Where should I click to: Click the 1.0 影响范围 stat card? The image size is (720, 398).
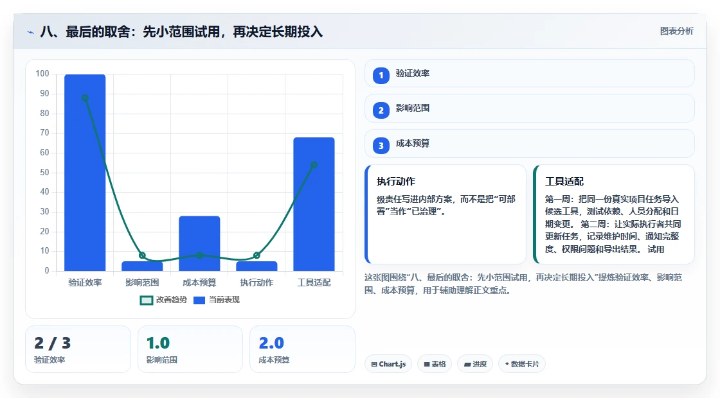pos(190,349)
